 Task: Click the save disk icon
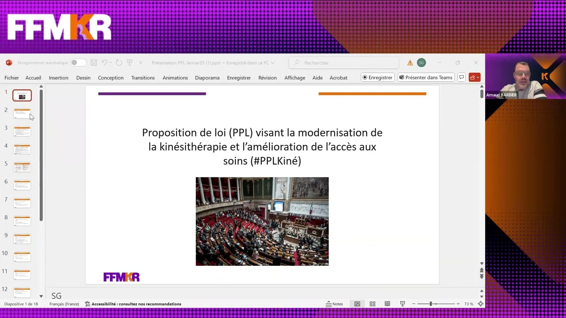(x=94, y=63)
